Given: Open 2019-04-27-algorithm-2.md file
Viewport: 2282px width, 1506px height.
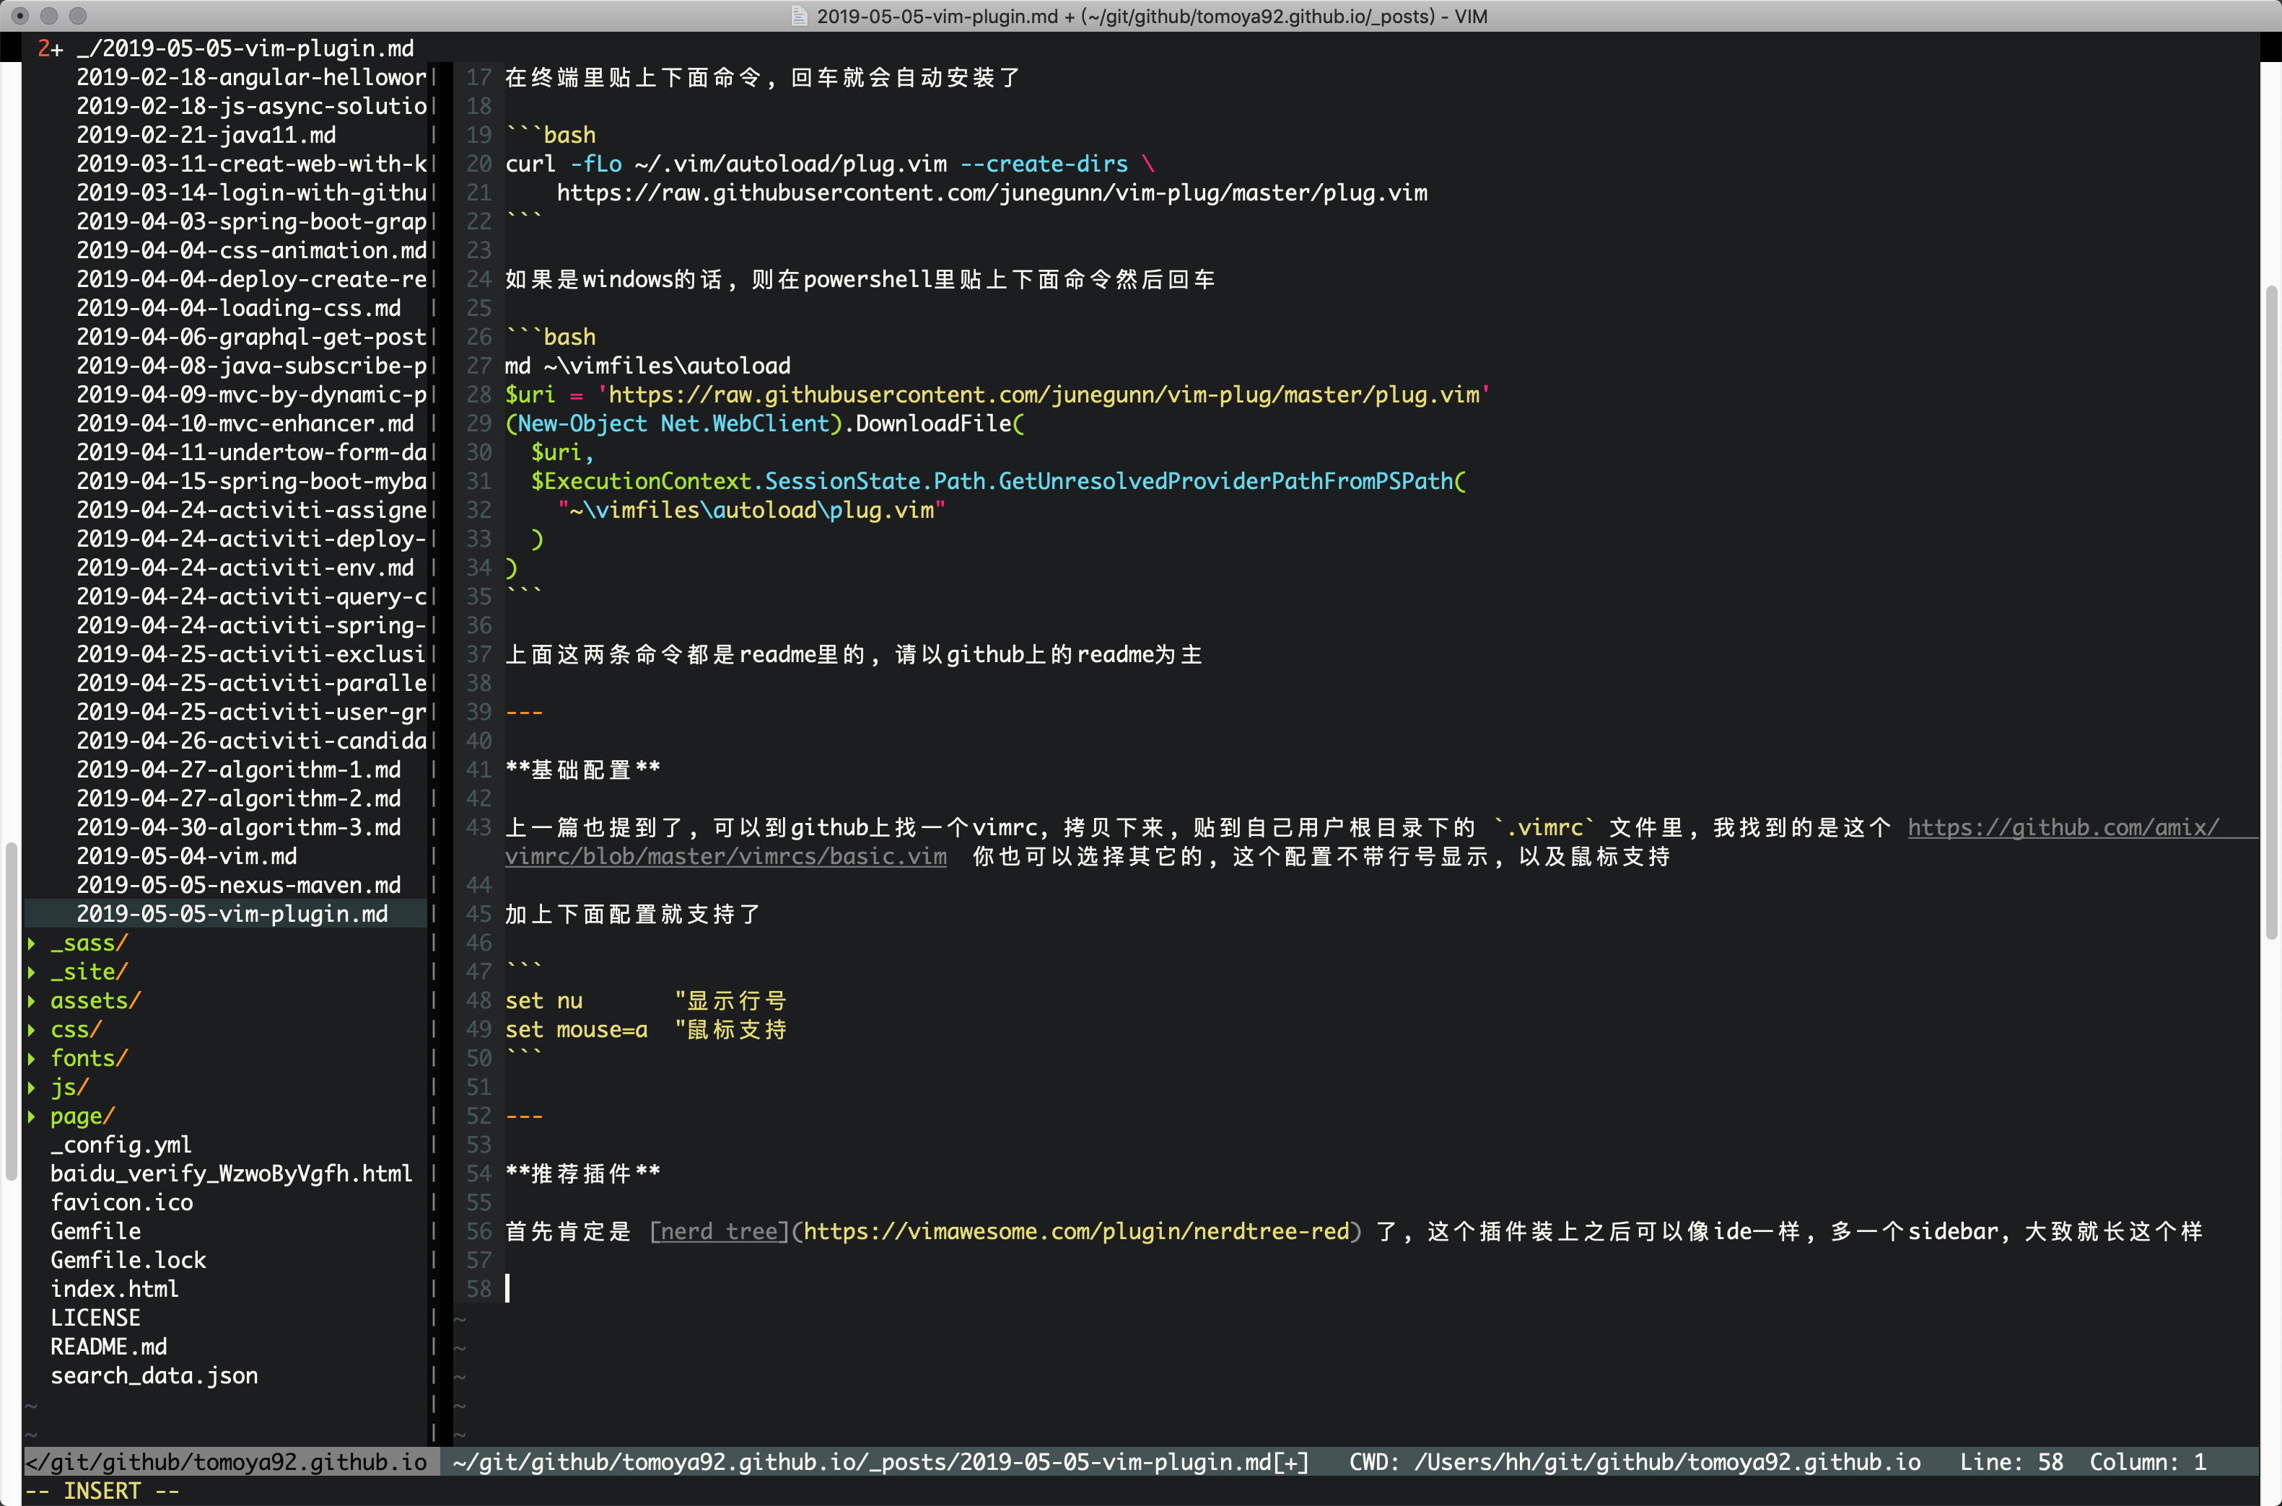Looking at the screenshot, I should 238,798.
